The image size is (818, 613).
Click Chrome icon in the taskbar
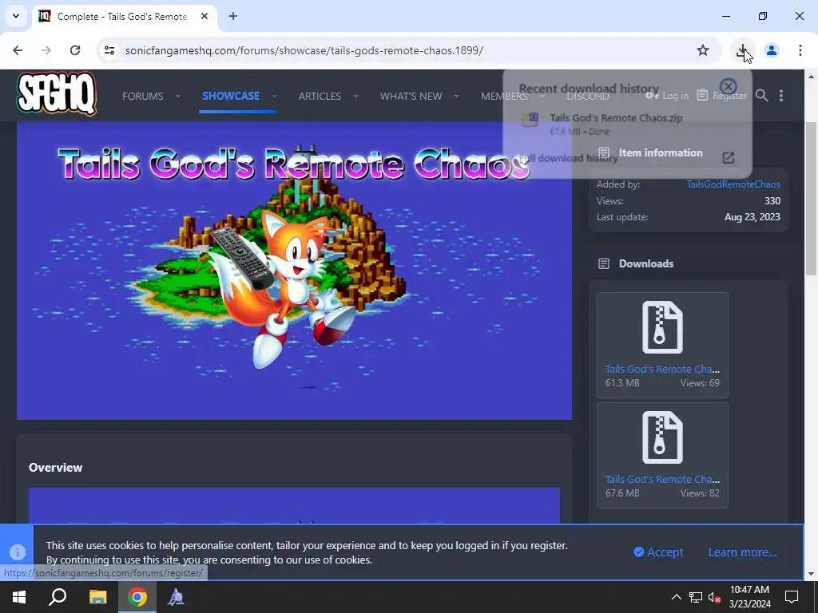coord(137,597)
